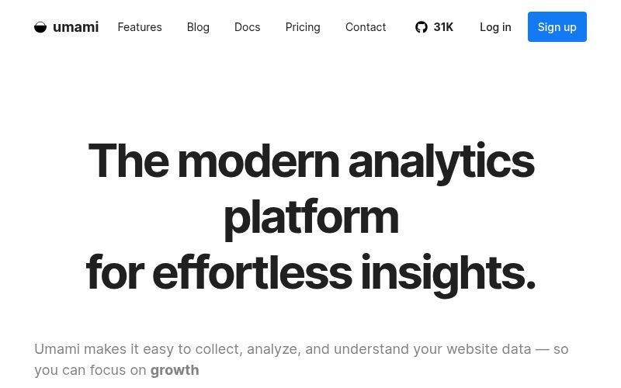Click the Log in link

pyautogui.click(x=495, y=27)
